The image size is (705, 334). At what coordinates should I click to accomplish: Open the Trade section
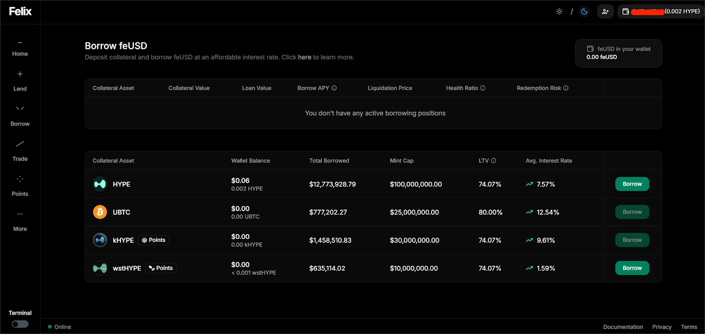click(x=20, y=151)
